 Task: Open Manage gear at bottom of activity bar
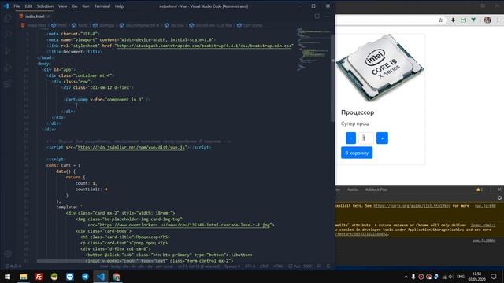[x=7, y=254]
